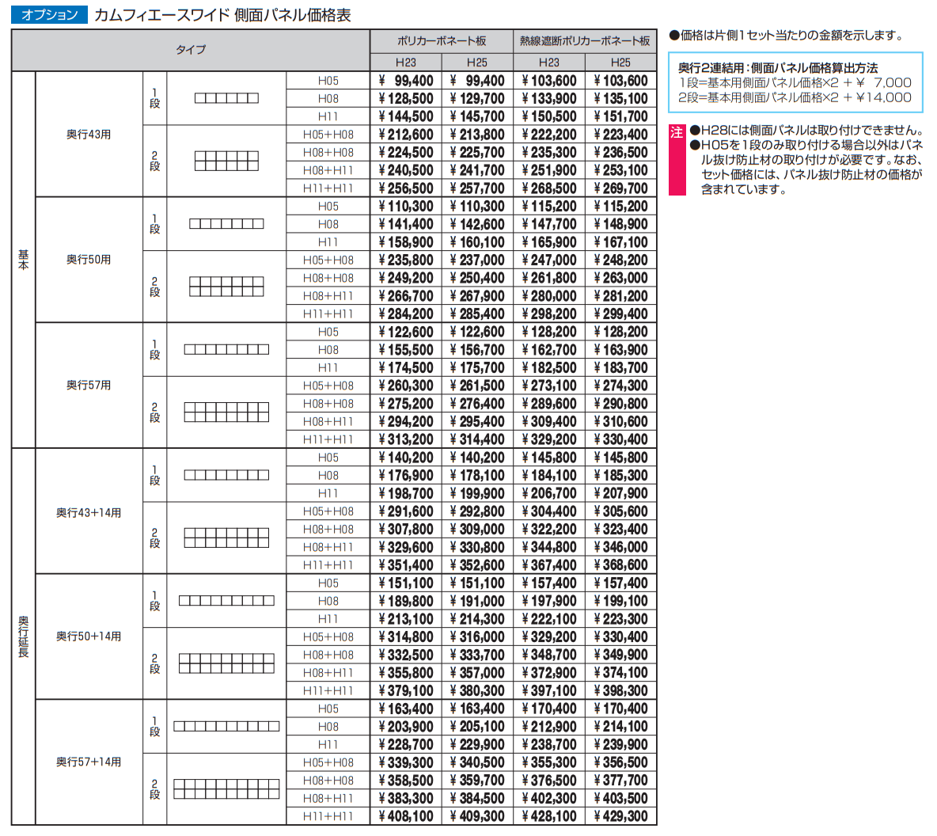Click the 奥行57用 1段 panel diagram
Viewport: 937px width, 836px height.
228,348
